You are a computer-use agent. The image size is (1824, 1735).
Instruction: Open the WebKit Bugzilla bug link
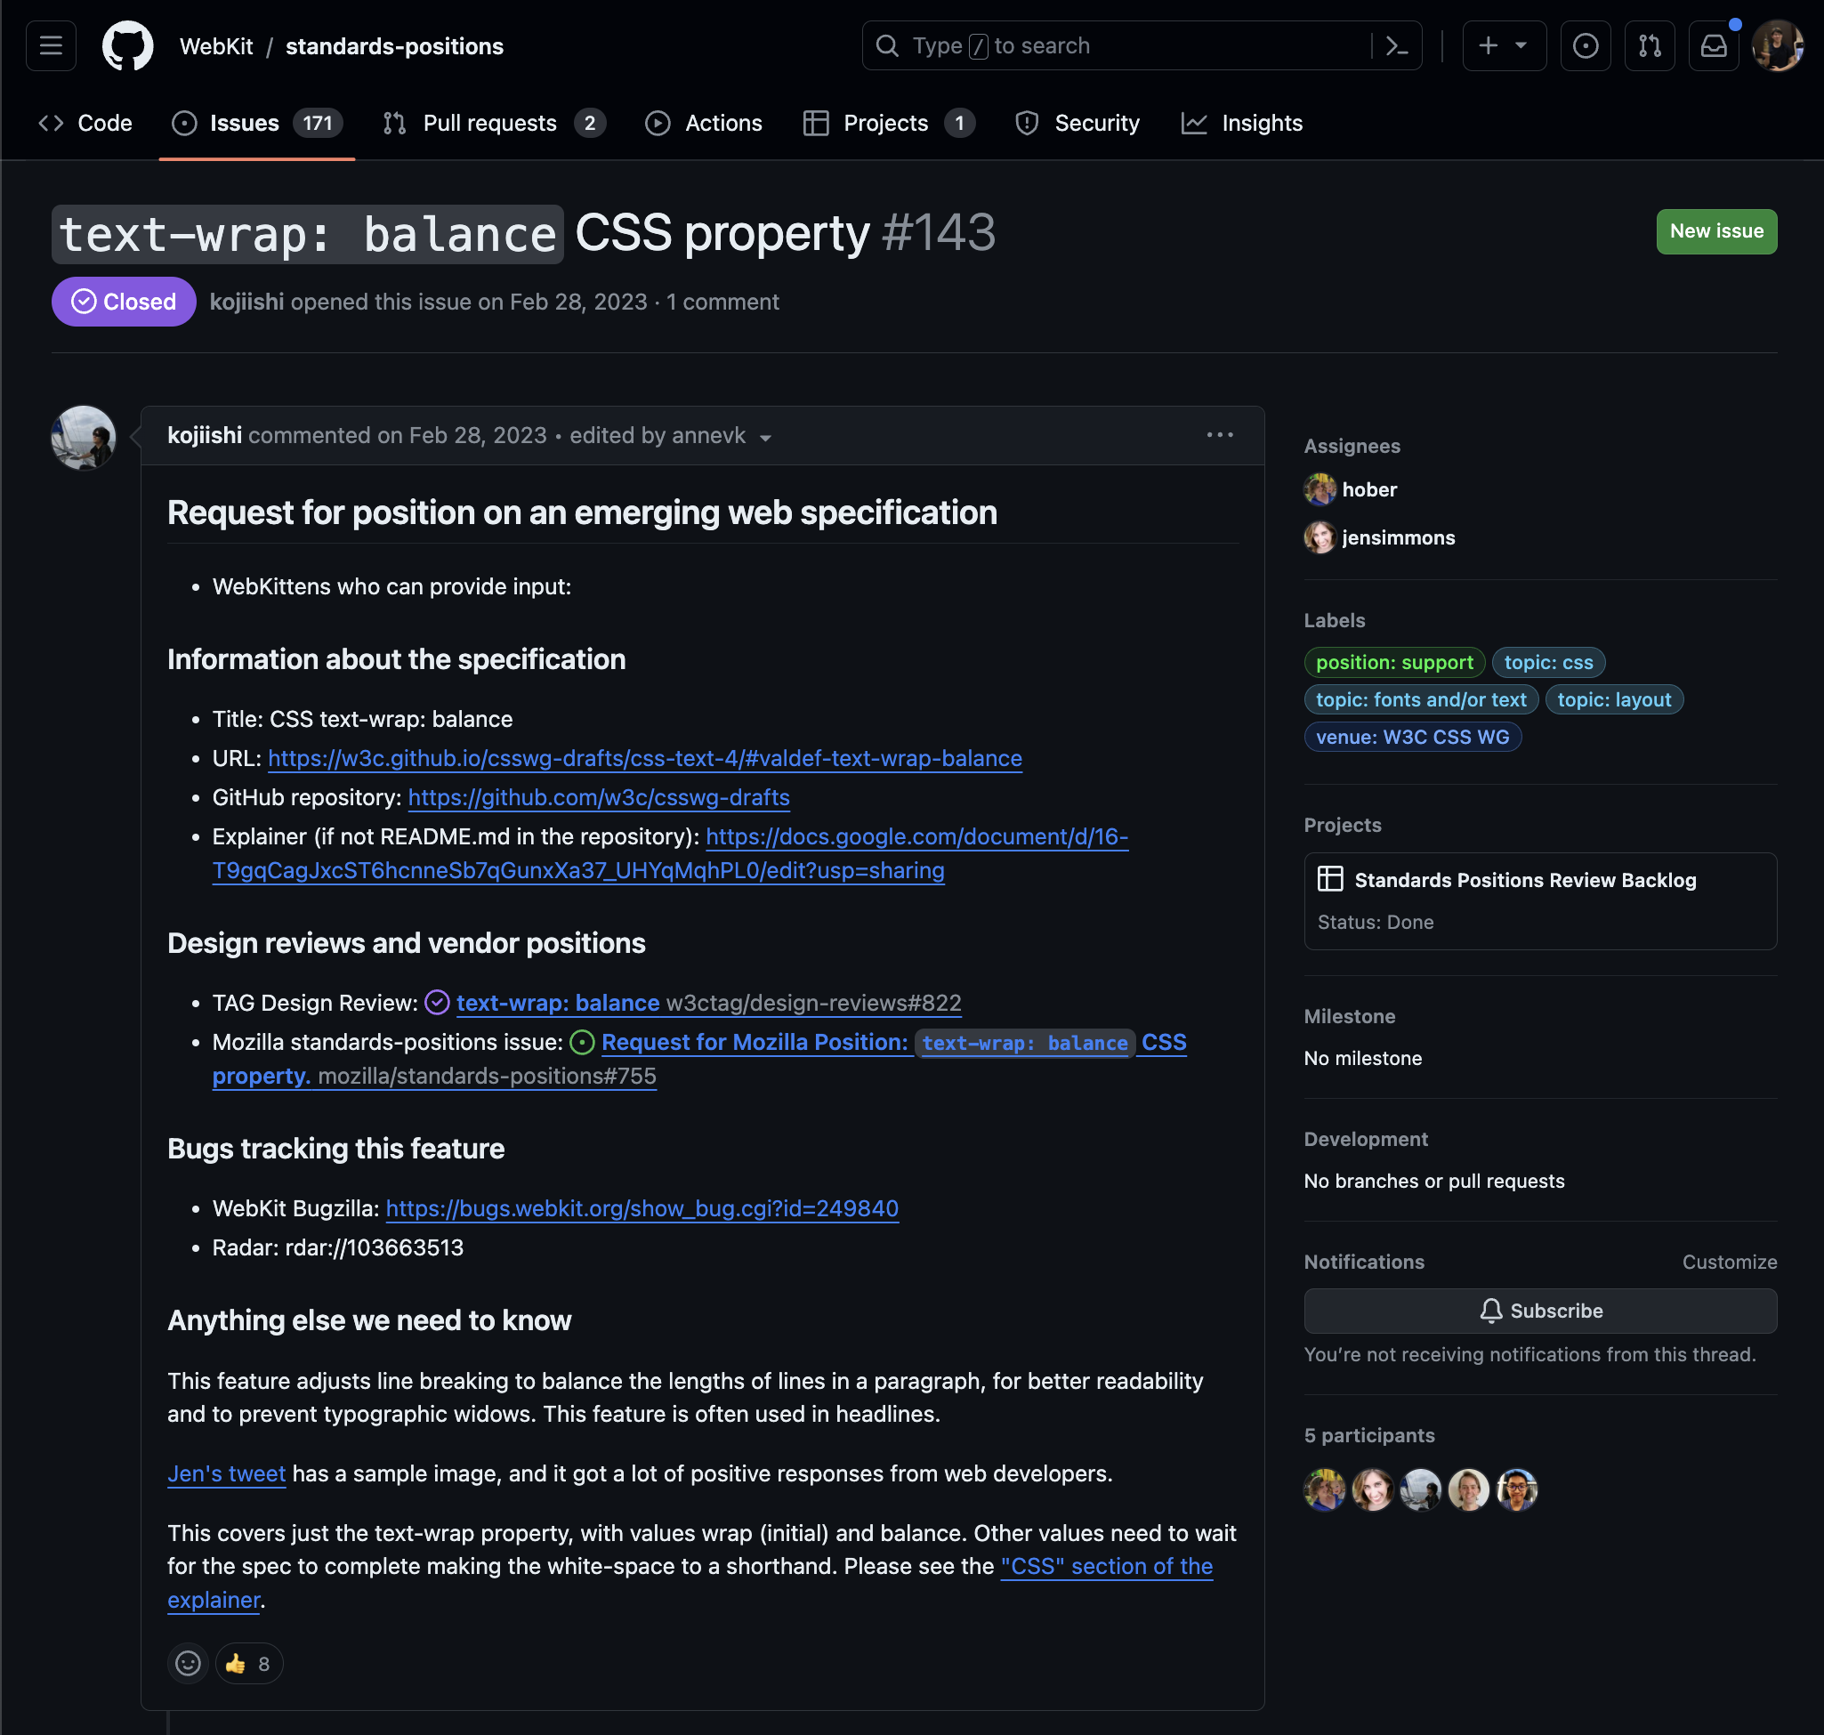(642, 1208)
